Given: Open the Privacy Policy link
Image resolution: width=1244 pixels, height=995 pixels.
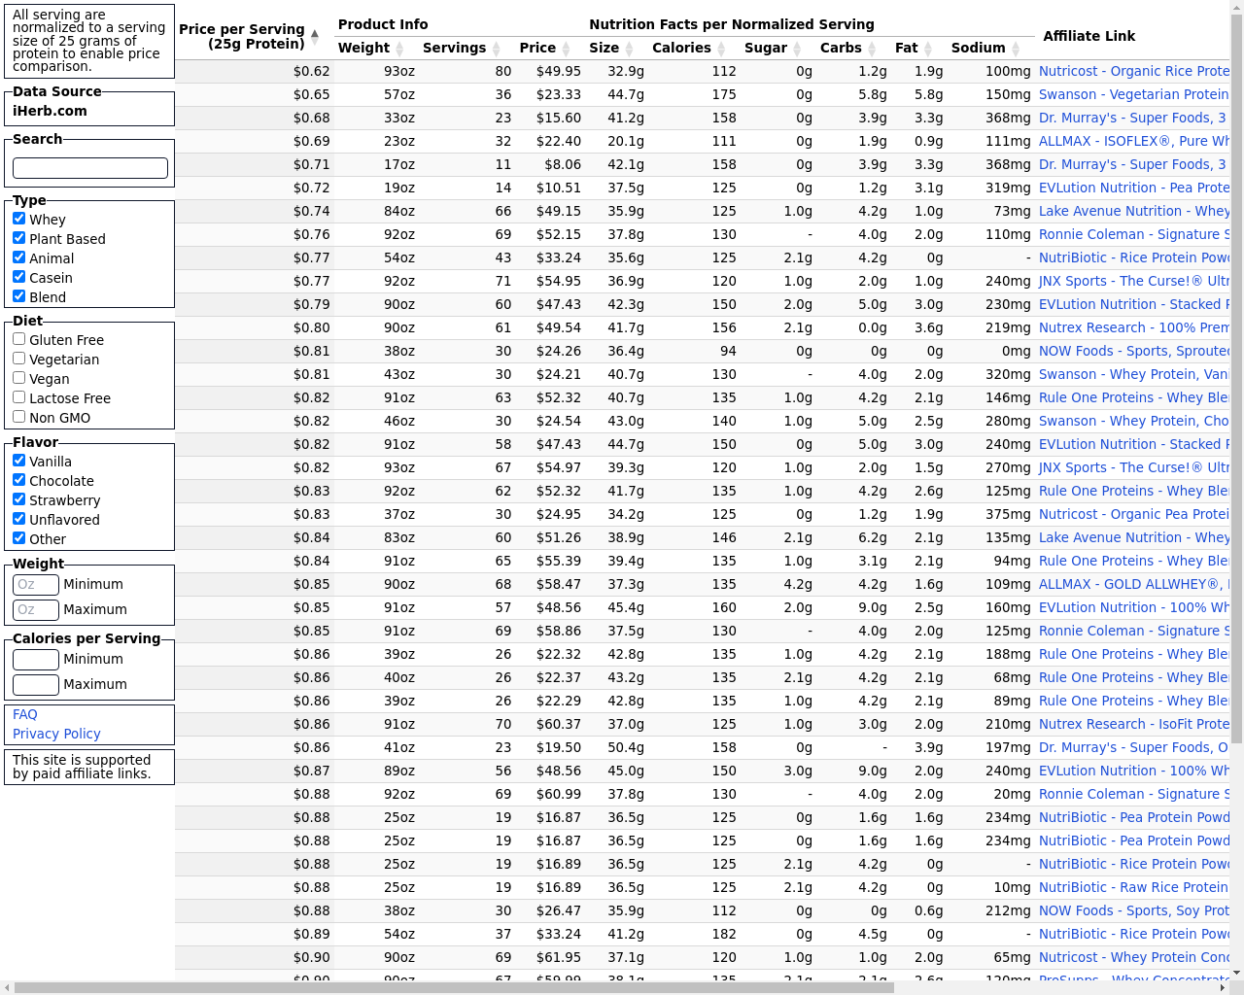Looking at the screenshot, I should pos(56,734).
